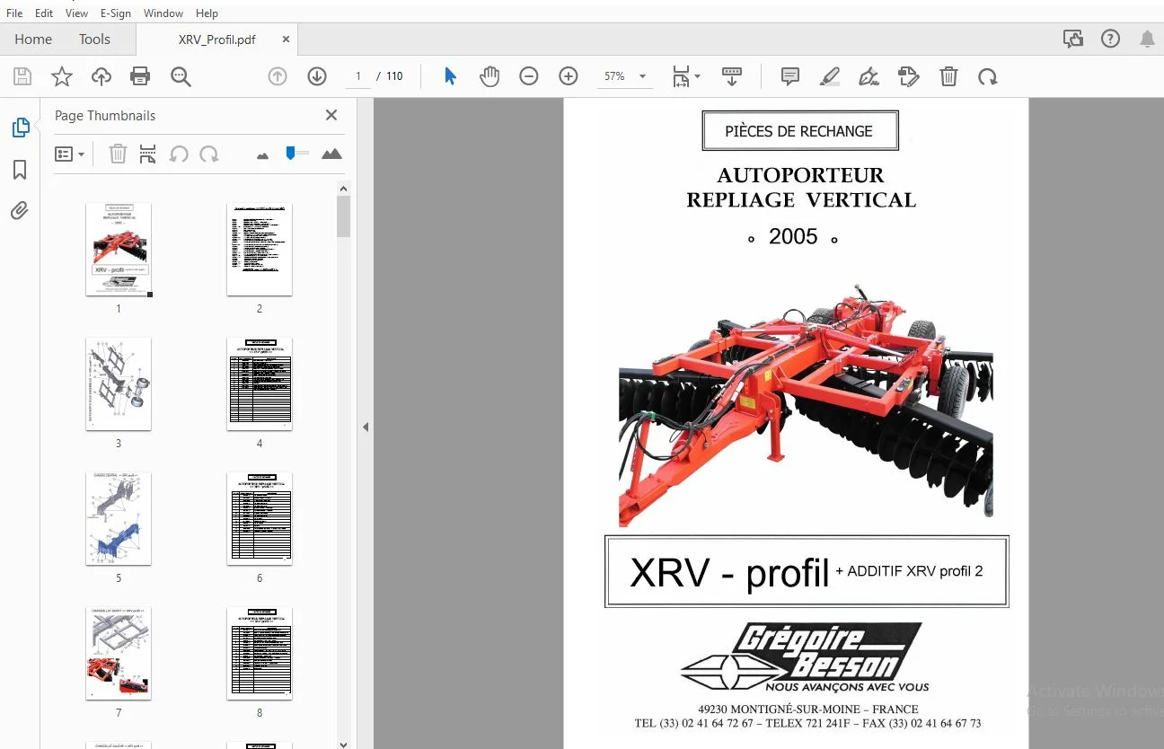Viewport: 1164px width, 749px height.
Task: Open the Window menu
Action: 163,13
